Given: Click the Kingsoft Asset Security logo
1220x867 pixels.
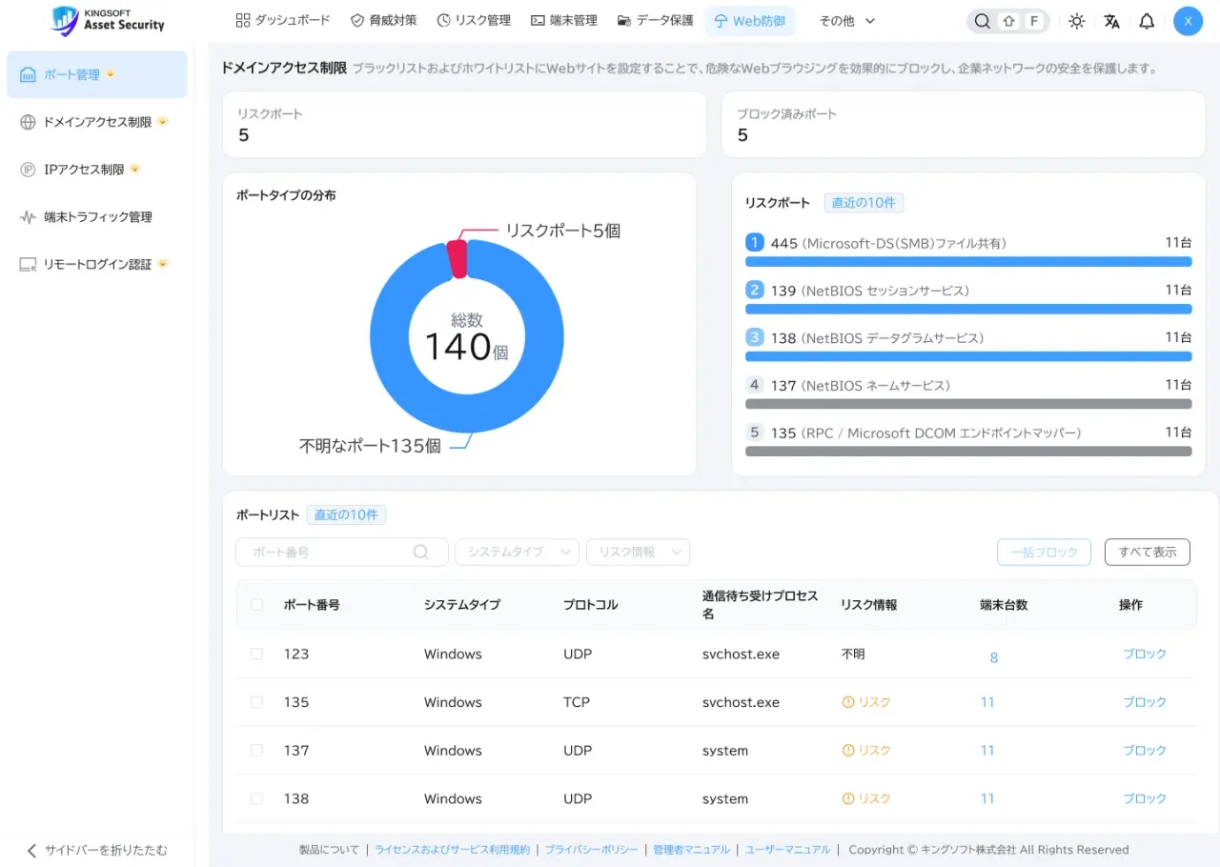Looking at the screenshot, I should [108, 20].
